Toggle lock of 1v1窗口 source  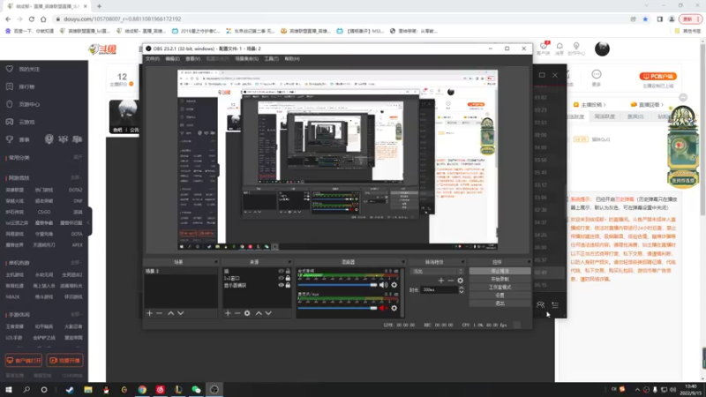pyautogui.click(x=288, y=278)
